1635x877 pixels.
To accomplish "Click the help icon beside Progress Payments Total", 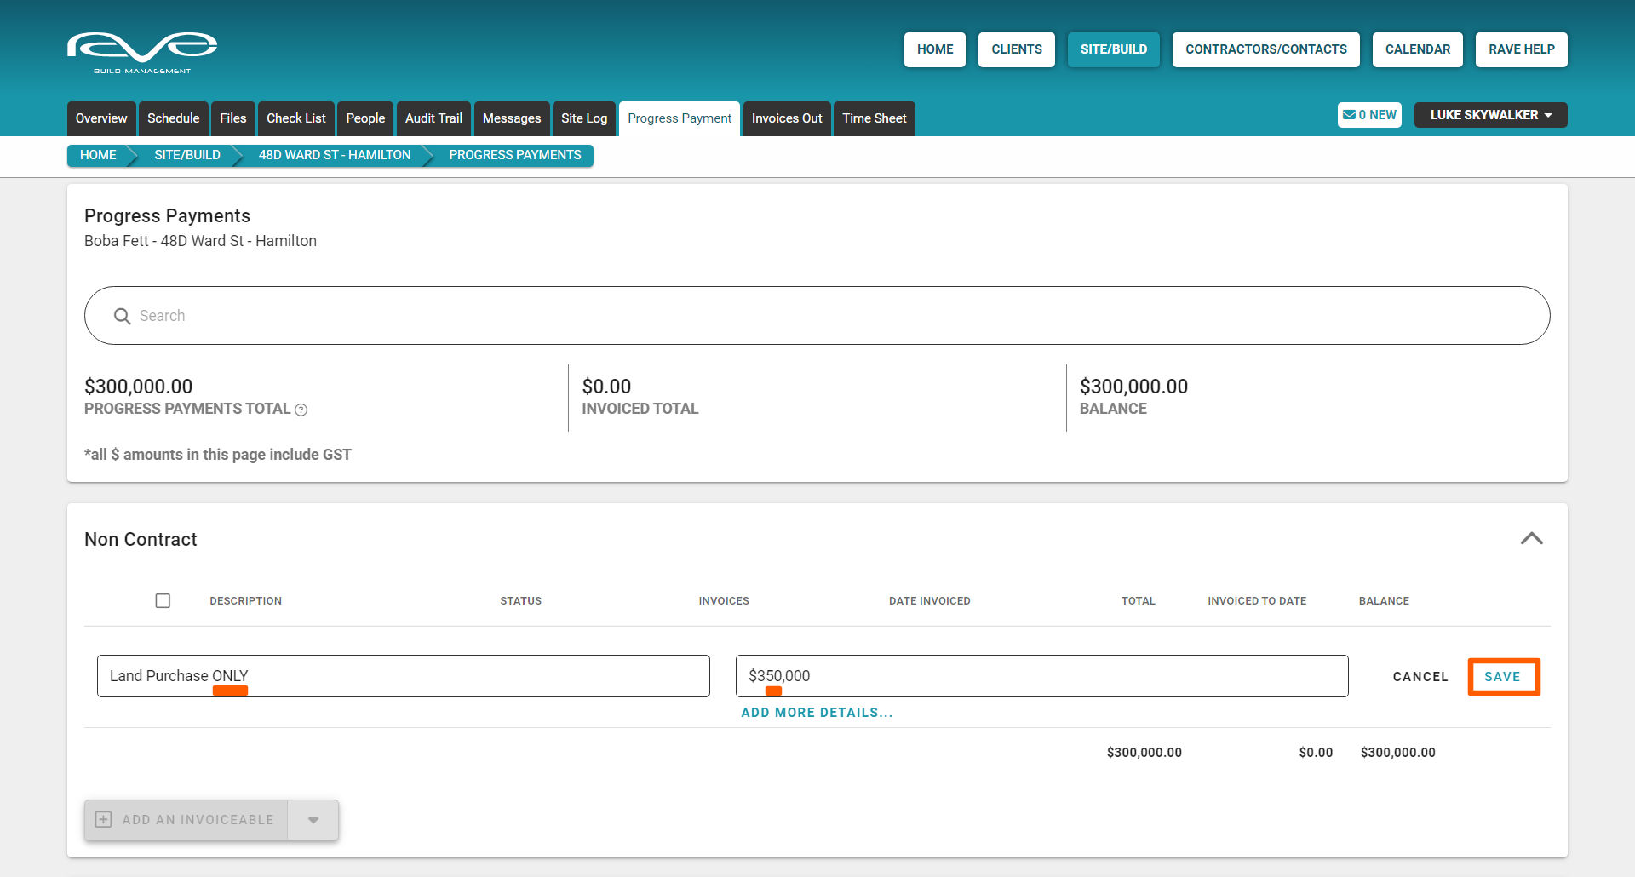I will (x=301, y=410).
